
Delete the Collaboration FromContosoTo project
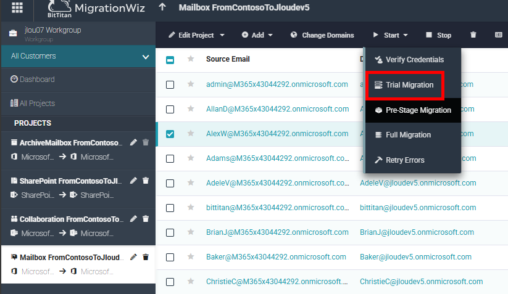(146, 219)
